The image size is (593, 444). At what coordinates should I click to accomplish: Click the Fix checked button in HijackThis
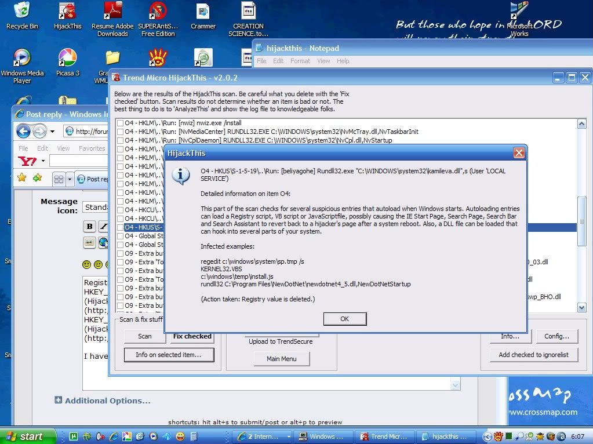point(192,336)
